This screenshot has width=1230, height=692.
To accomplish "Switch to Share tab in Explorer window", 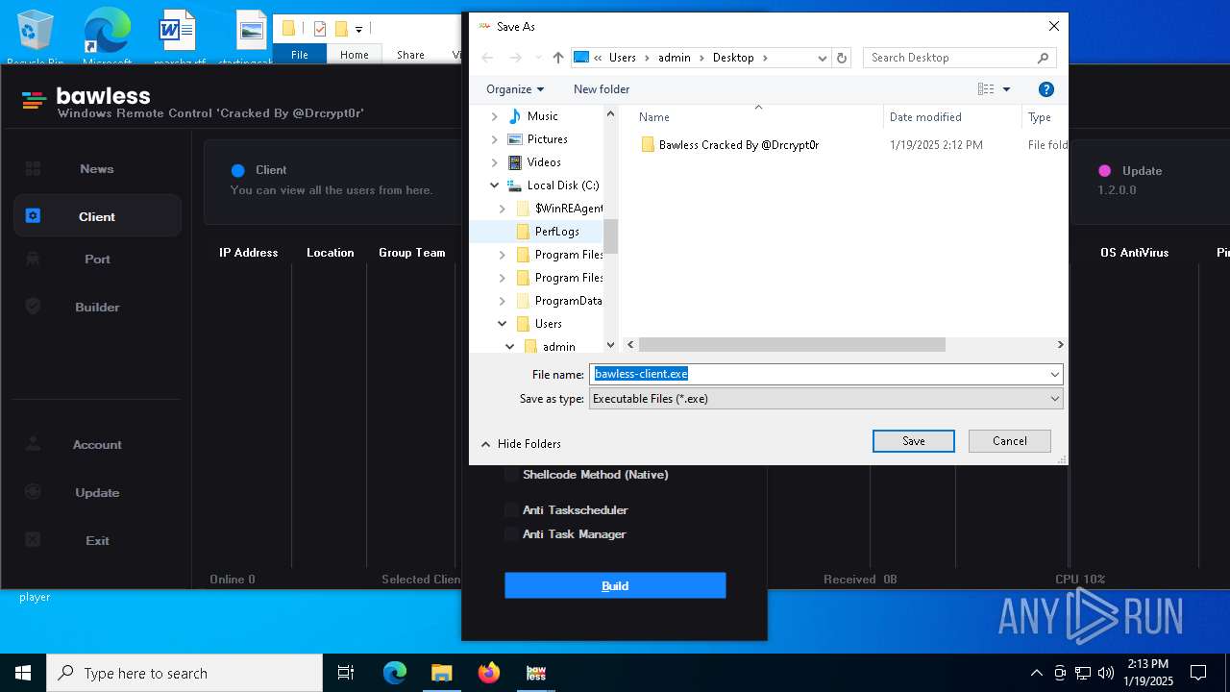I will tap(410, 55).
